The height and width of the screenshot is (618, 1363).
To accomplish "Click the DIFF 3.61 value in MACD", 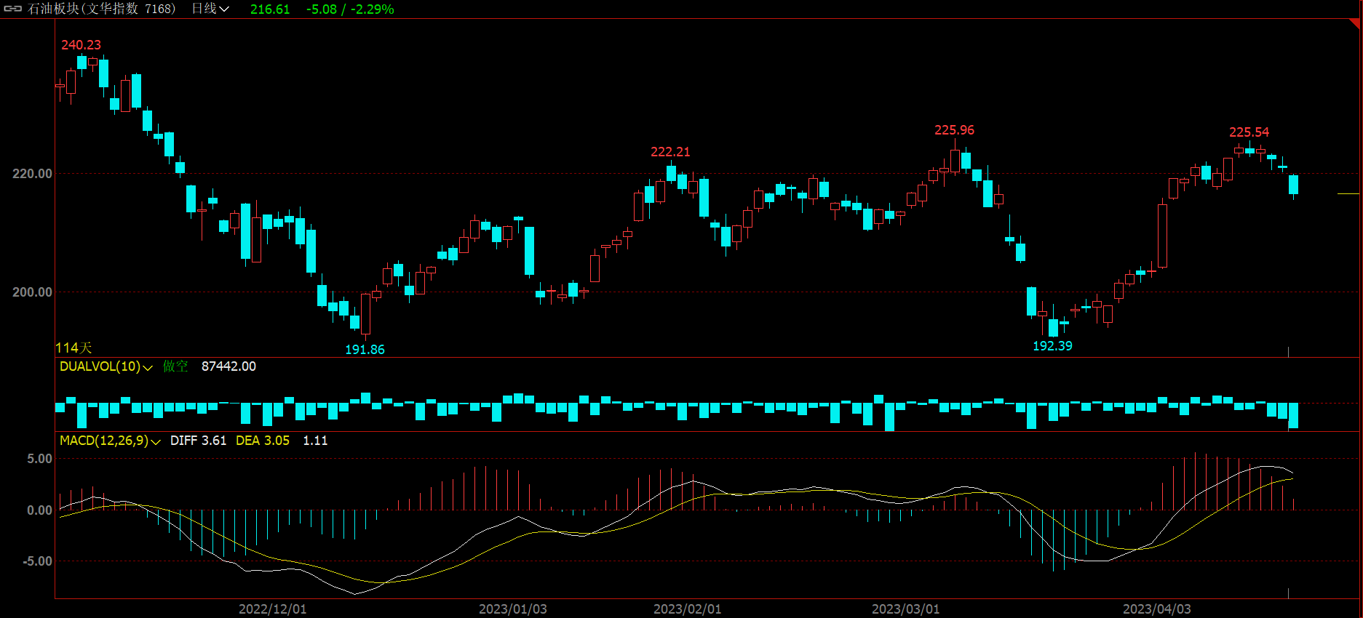I will [198, 441].
